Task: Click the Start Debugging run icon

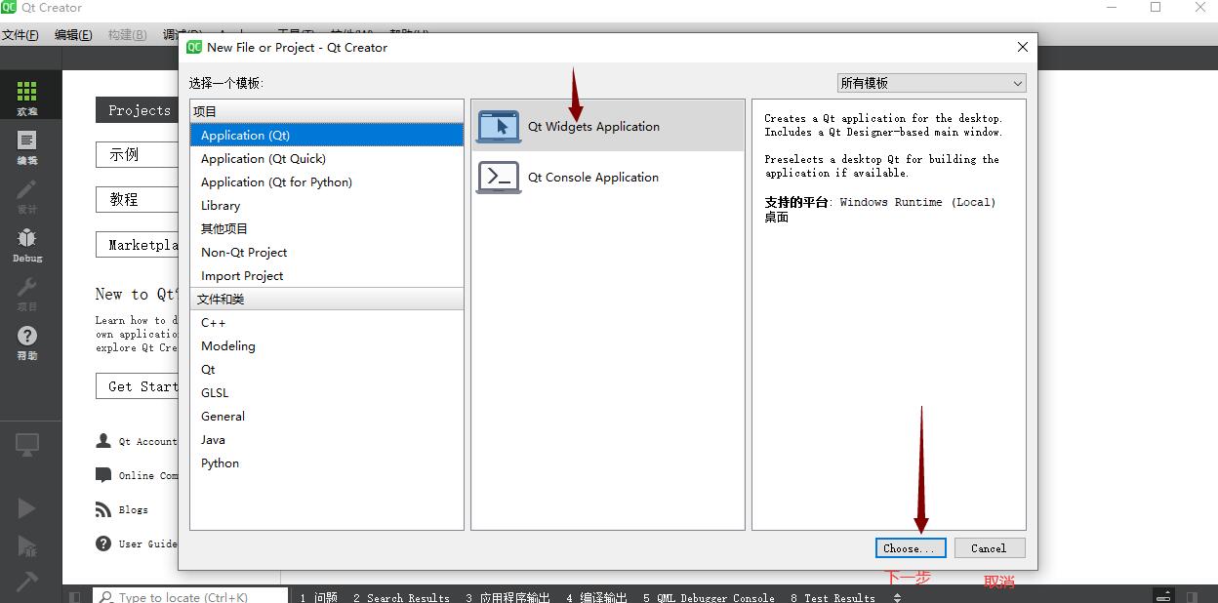Action: 26,544
